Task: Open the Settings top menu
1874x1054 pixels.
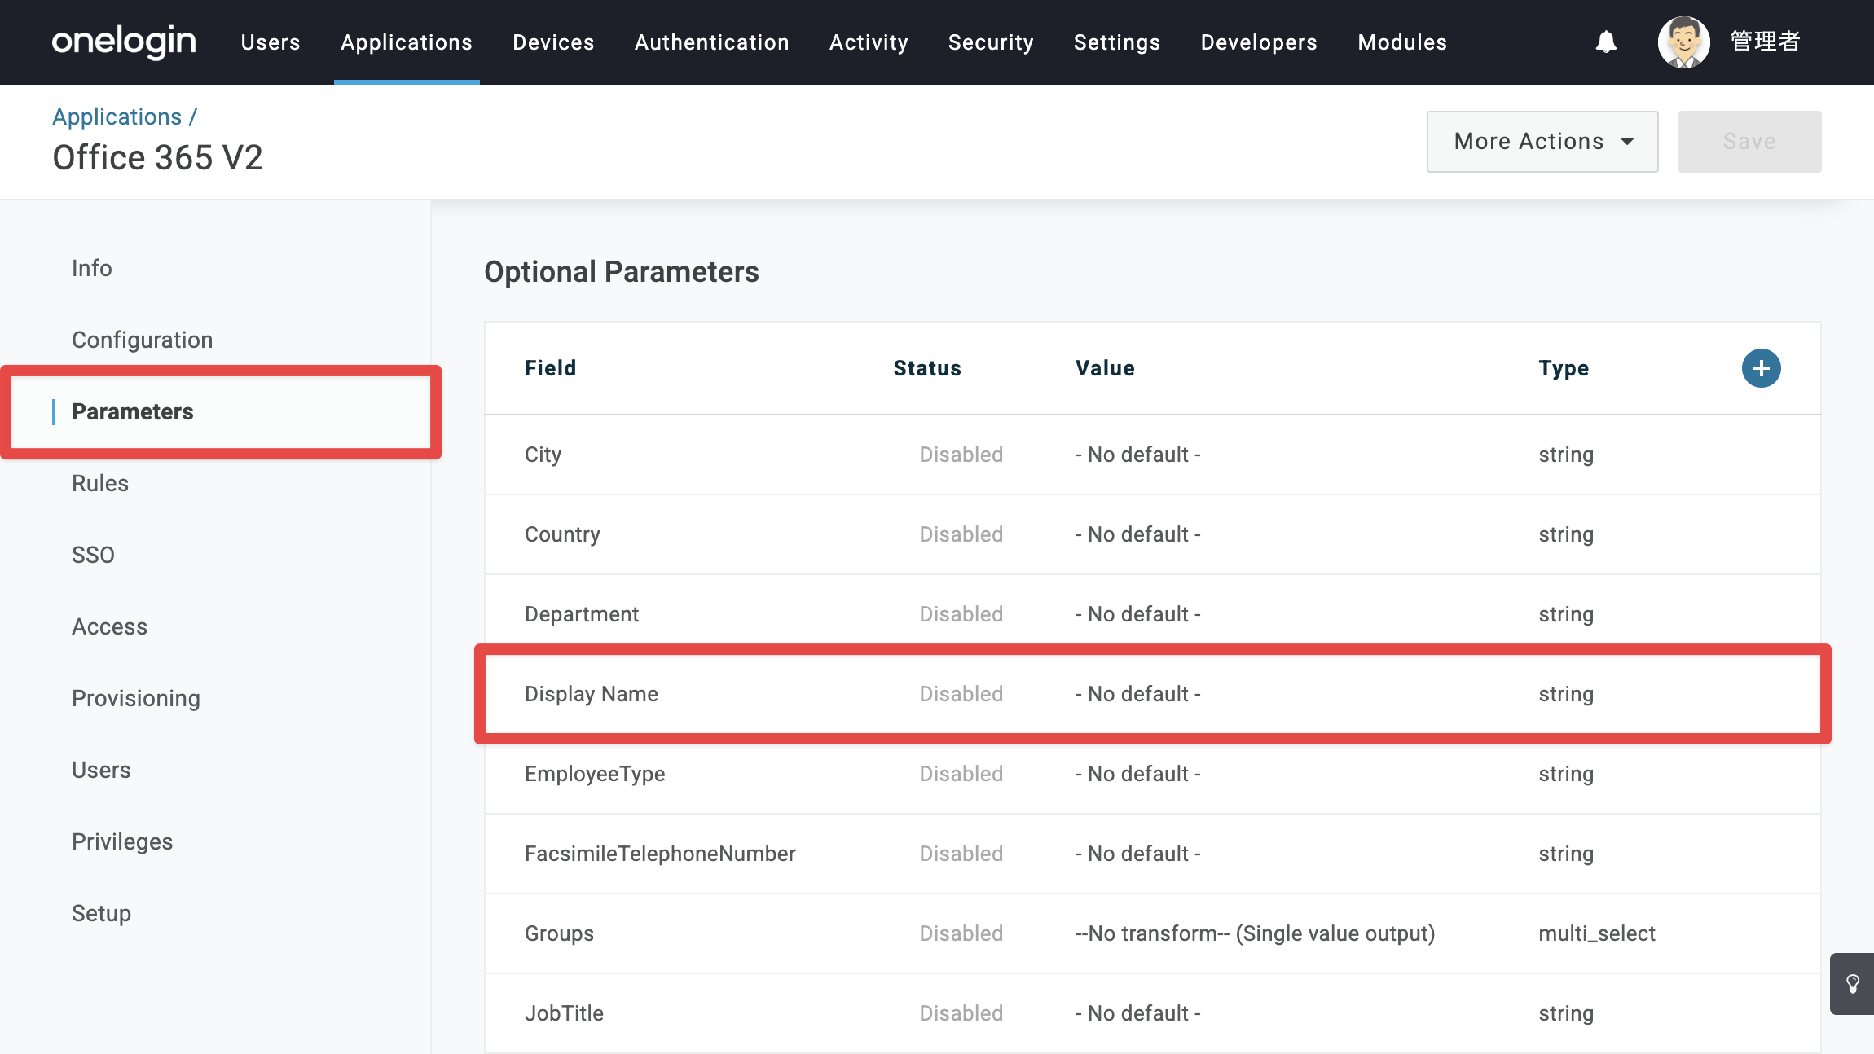Action: tap(1117, 42)
